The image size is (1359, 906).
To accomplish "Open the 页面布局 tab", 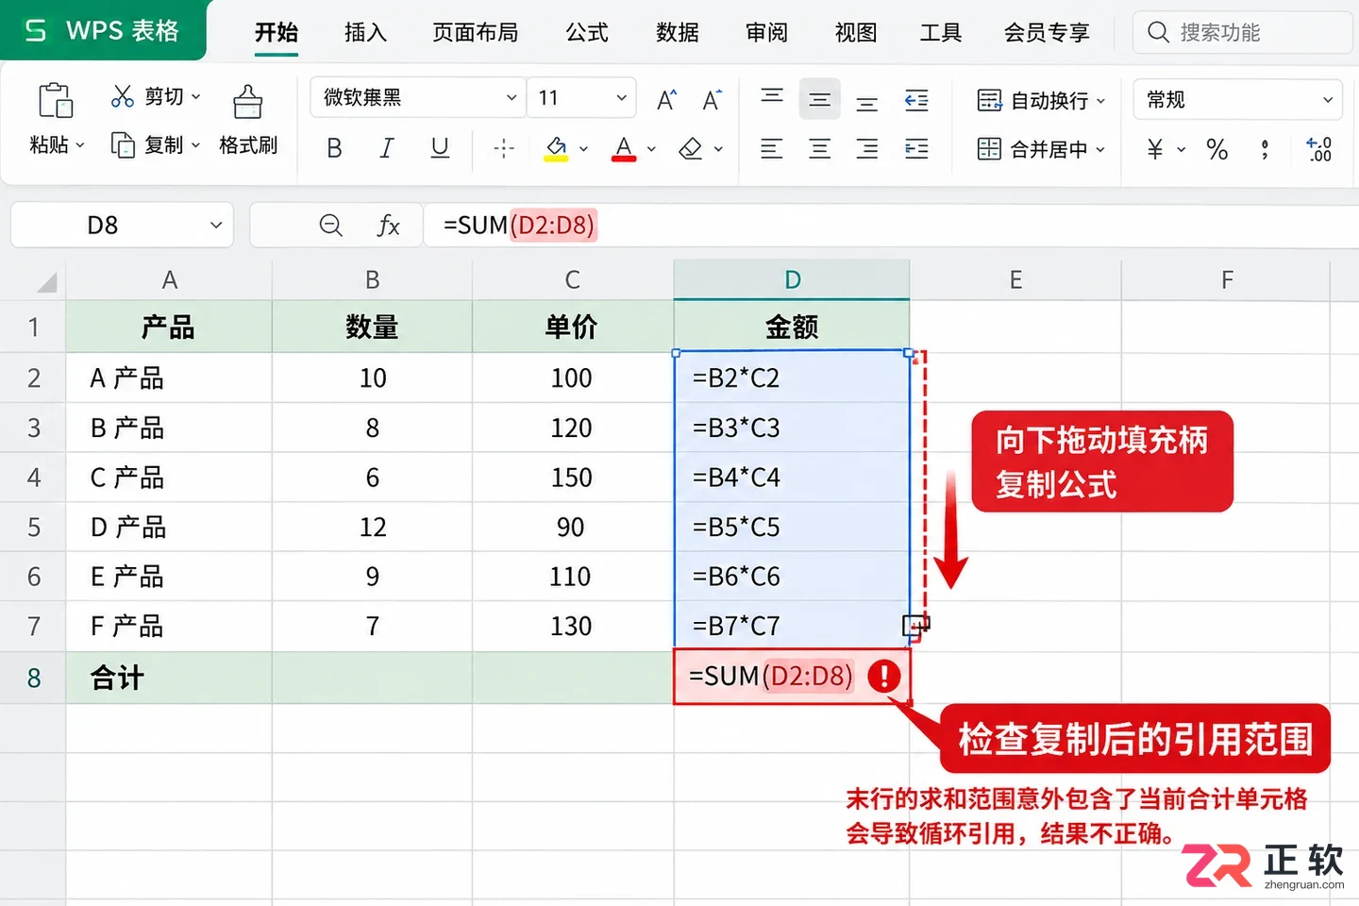I will point(476,33).
